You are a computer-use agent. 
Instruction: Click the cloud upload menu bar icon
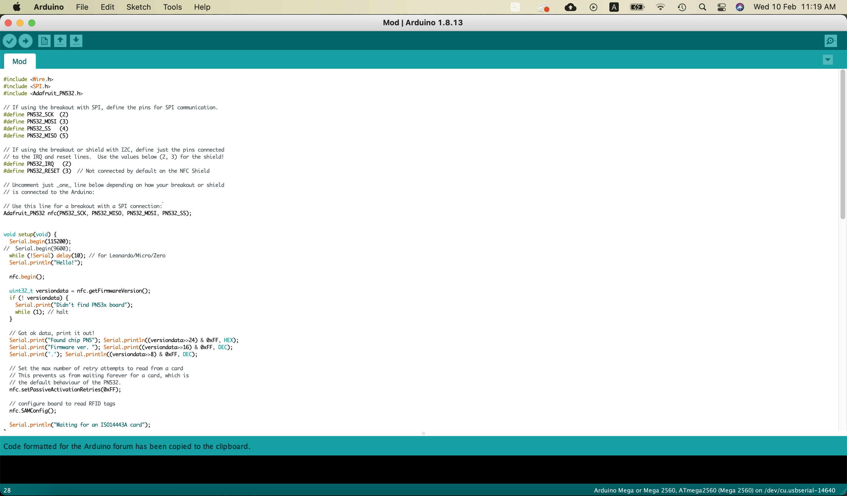570,7
